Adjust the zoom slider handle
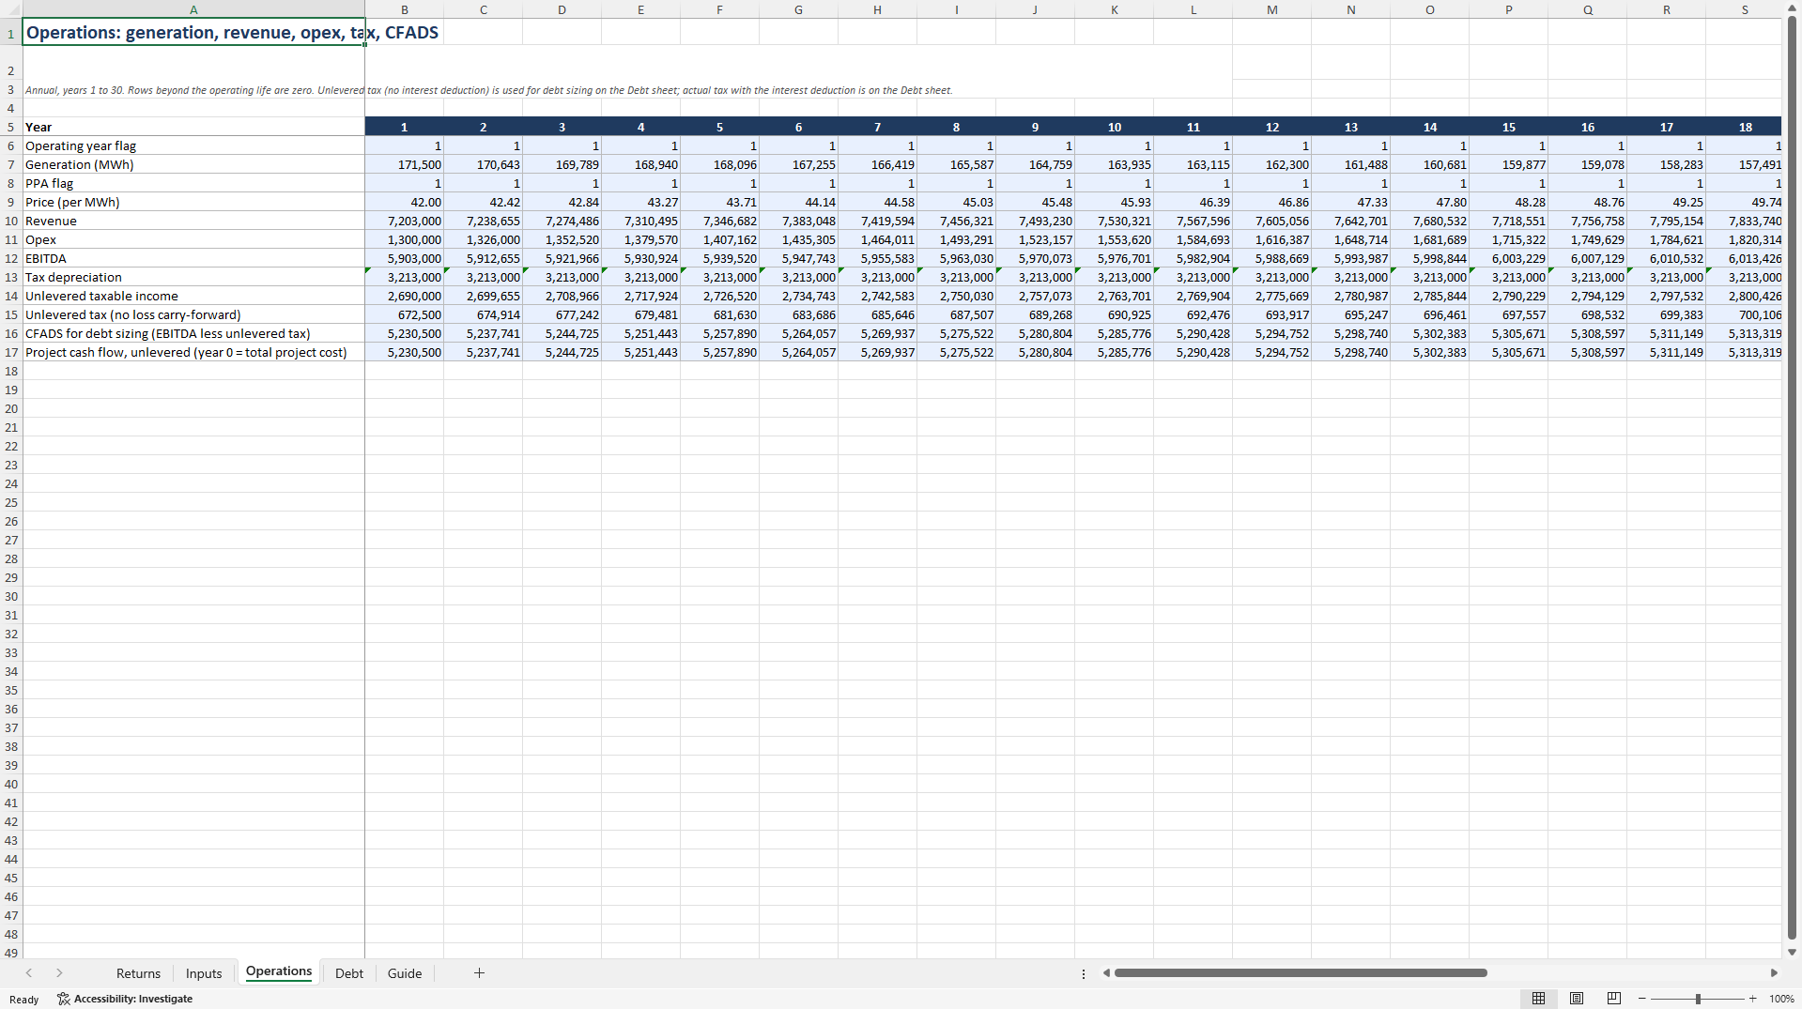The width and height of the screenshot is (1802, 1009). coord(1698,999)
